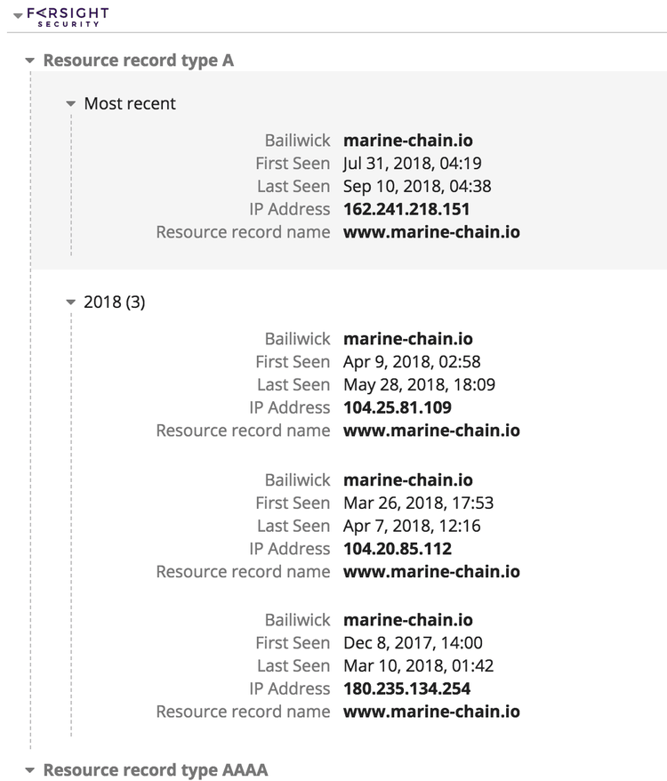Click the Last Seen value Sep 10, 2018

[417, 186]
